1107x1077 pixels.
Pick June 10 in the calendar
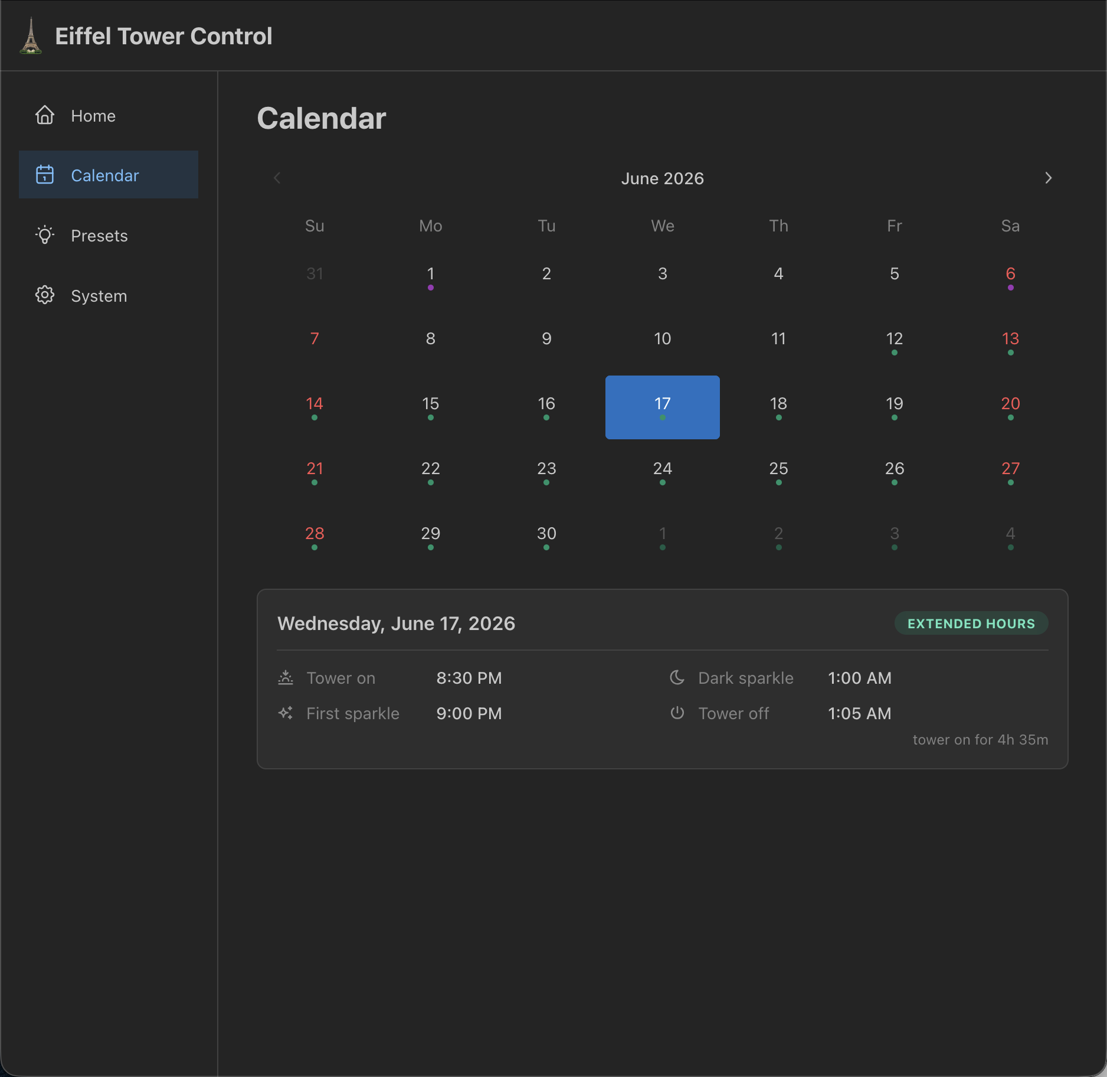[x=663, y=342]
